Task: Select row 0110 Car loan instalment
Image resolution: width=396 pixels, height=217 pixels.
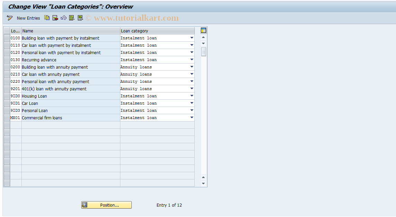Action: click(x=7, y=45)
